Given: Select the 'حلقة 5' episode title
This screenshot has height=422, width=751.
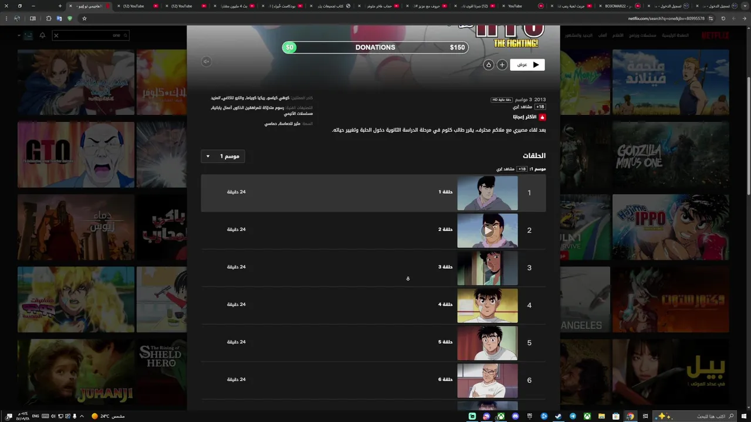Looking at the screenshot, I should pyautogui.click(x=445, y=342).
